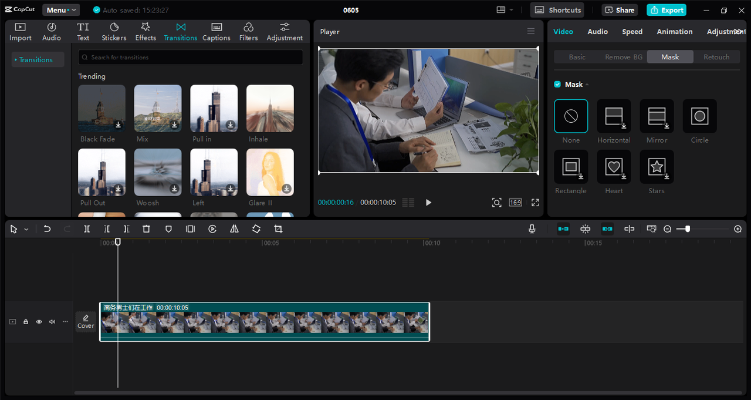Click the Search for transitions field

pos(191,57)
